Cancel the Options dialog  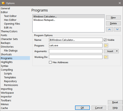[99, 108]
